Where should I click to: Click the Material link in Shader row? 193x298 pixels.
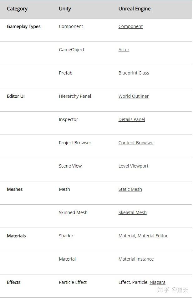coord(127,236)
